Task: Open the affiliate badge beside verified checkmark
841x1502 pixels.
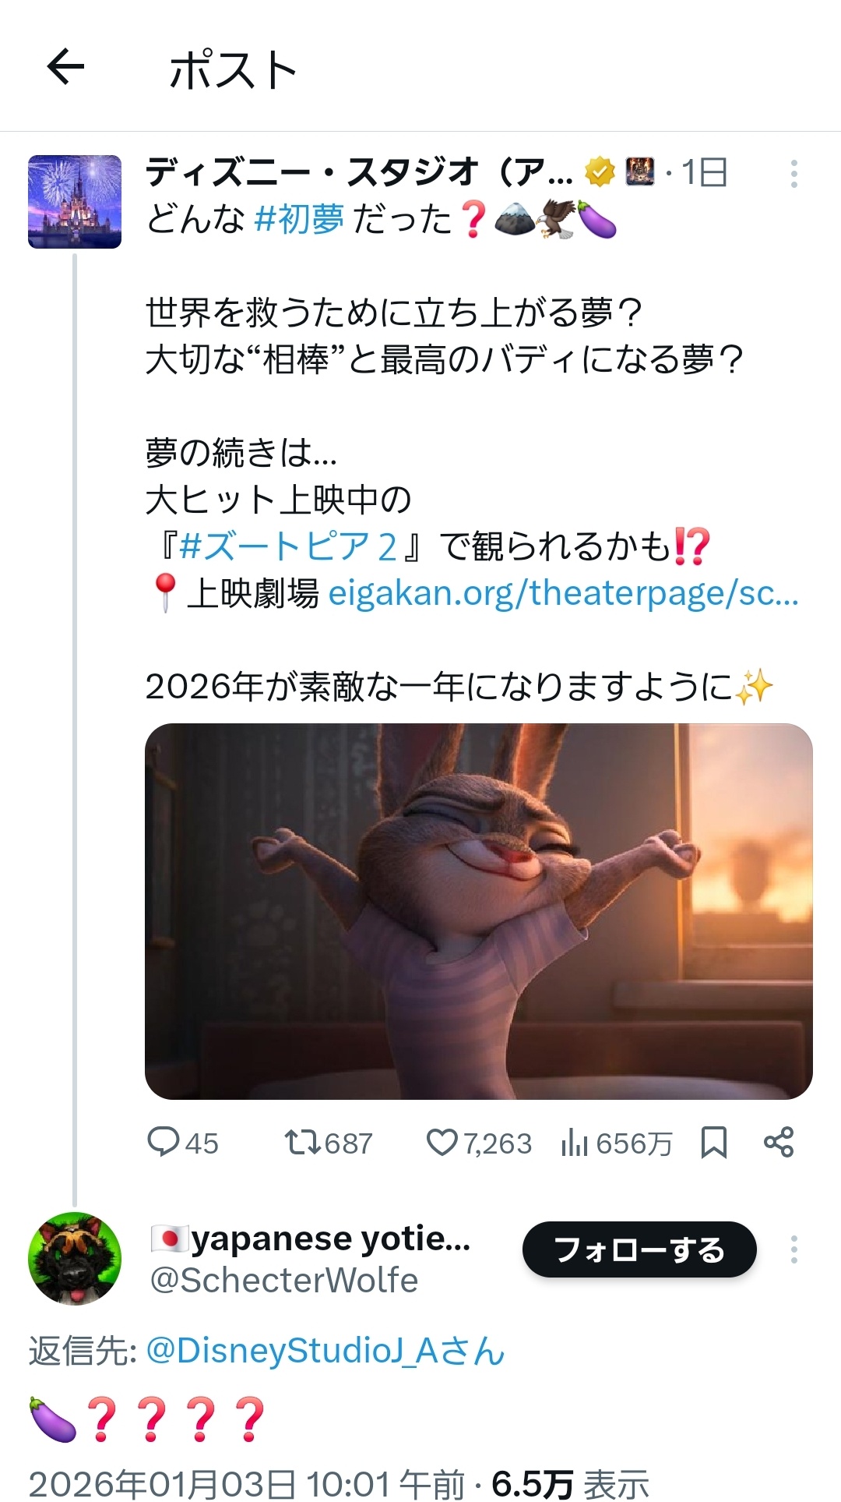Action: (x=640, y=172)
